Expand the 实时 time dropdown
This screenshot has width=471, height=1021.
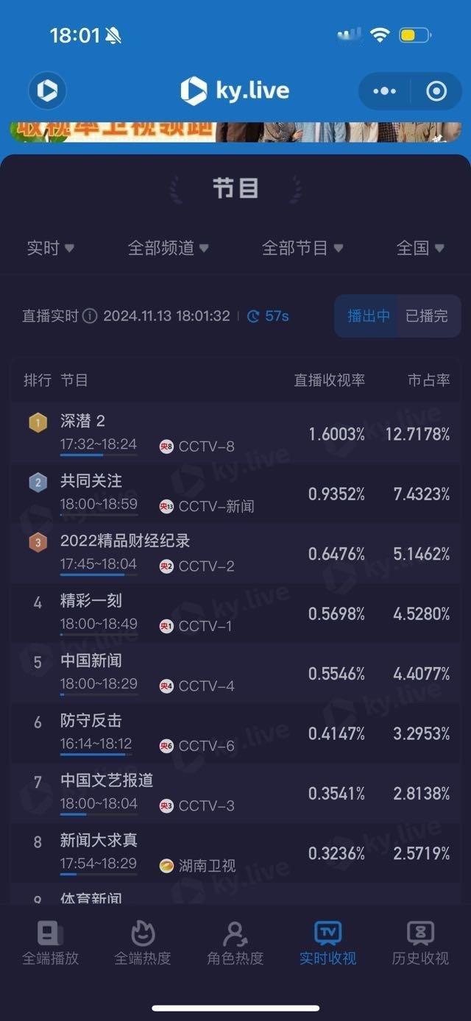click(x=50, y=249)
